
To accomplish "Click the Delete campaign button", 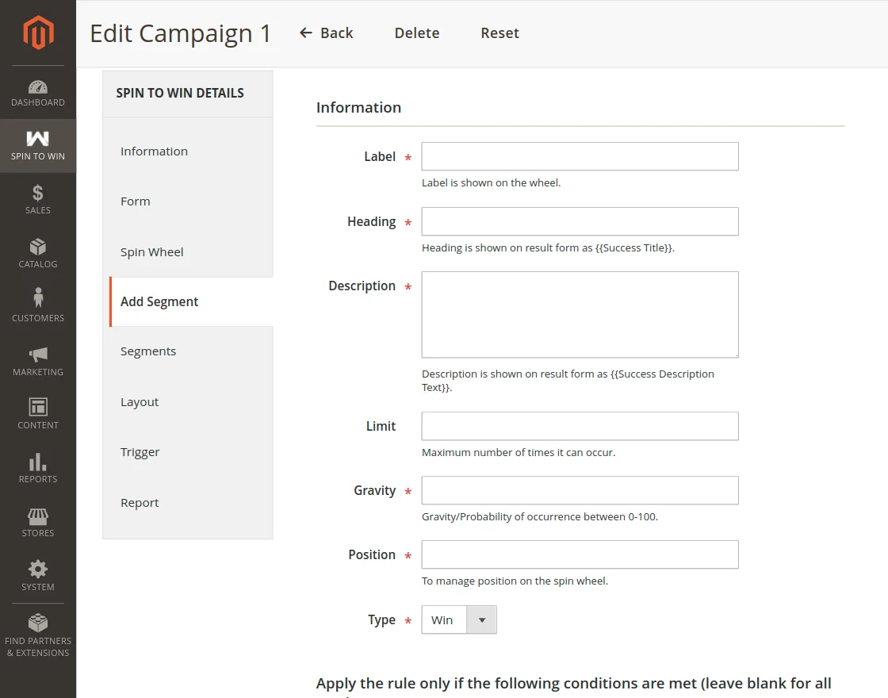I will (417, 33).
